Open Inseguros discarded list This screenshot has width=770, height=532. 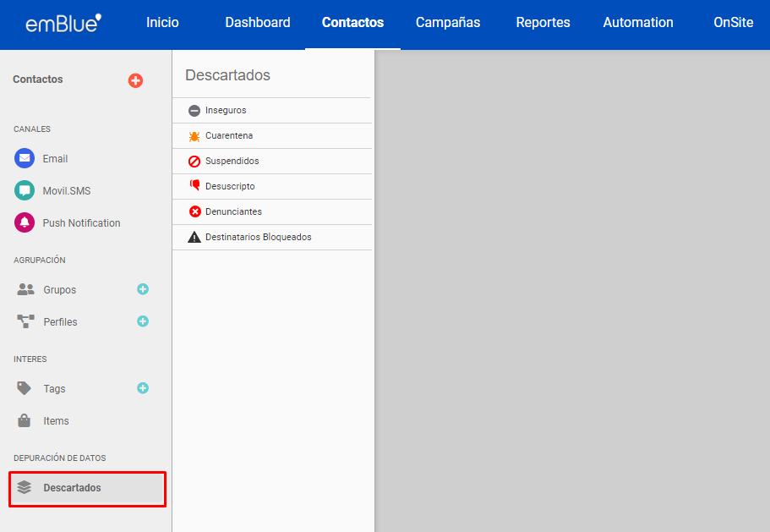tap(226, 111)
